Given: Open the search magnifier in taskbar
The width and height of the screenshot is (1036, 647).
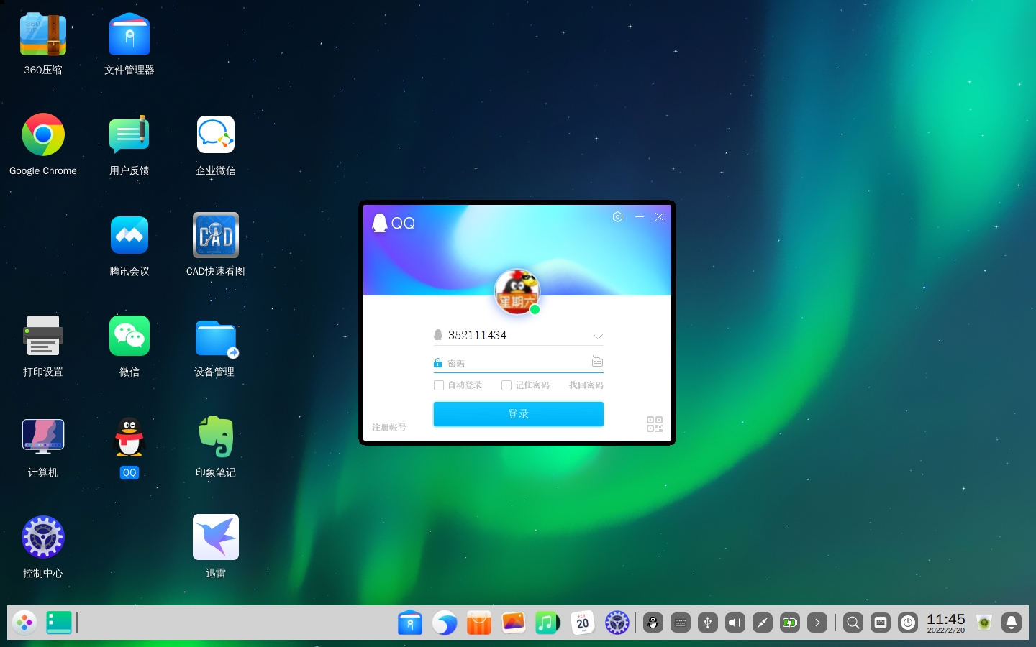Looking at the screenshot, I should [x=853, y=623].
